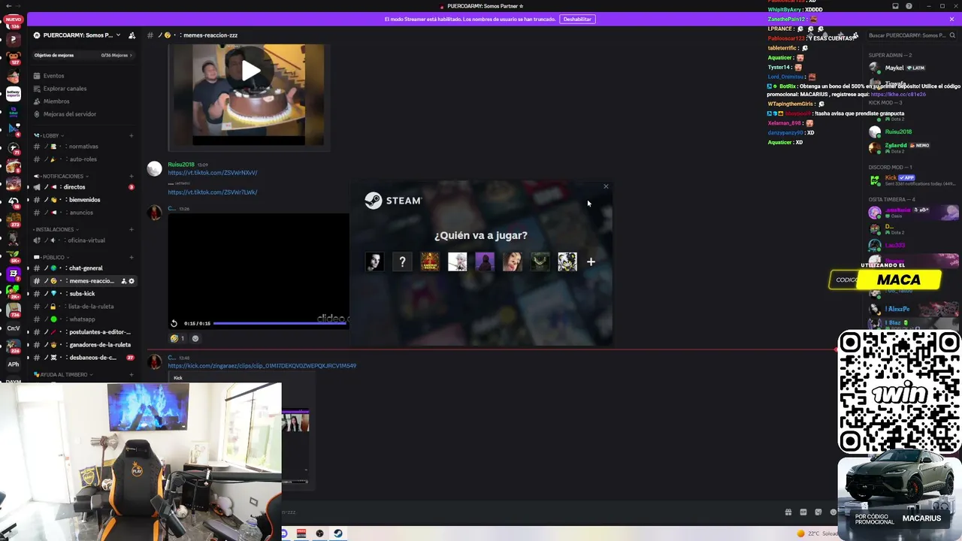Open the chat-general channel
The height and width of the screenshot is (541, 962).
[84, 268]
